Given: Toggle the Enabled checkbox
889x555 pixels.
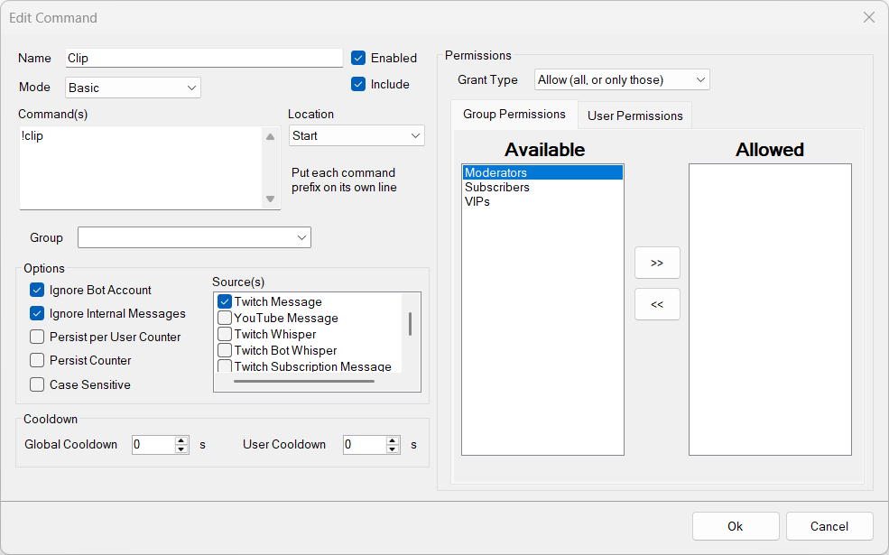Looking at the screenshot, I should pyautogui.click(x=358, y=58).
